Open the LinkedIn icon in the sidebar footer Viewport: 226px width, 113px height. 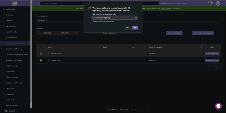(x=10, y=111)
